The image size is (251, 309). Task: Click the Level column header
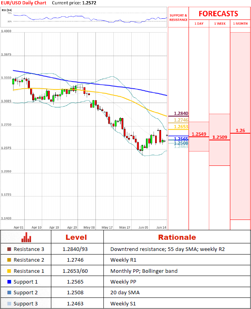click(76, 237)
